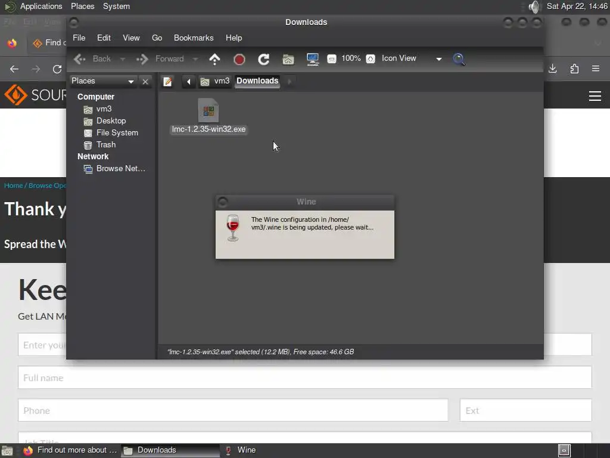Click the path bar left scroll arrow
The height and width of the screenshot is (458, 610).
click(x=189, y=81)
